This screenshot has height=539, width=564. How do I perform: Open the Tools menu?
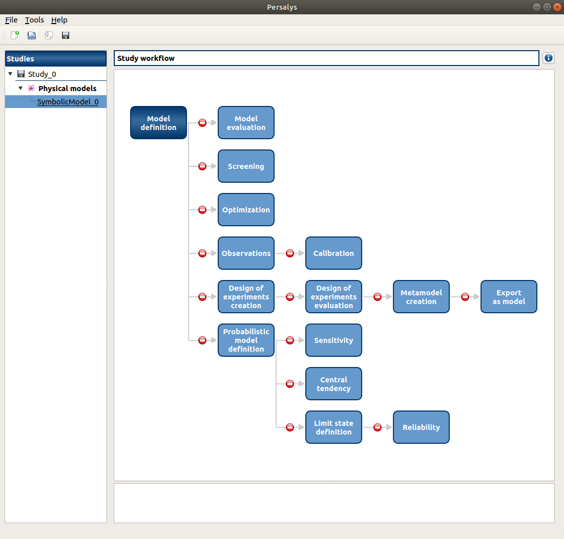coord(34,20)
